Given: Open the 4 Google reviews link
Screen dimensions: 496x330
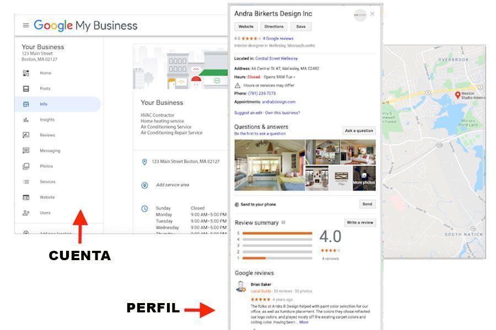Looking at the screenshot, I should [x=278, y=38].
